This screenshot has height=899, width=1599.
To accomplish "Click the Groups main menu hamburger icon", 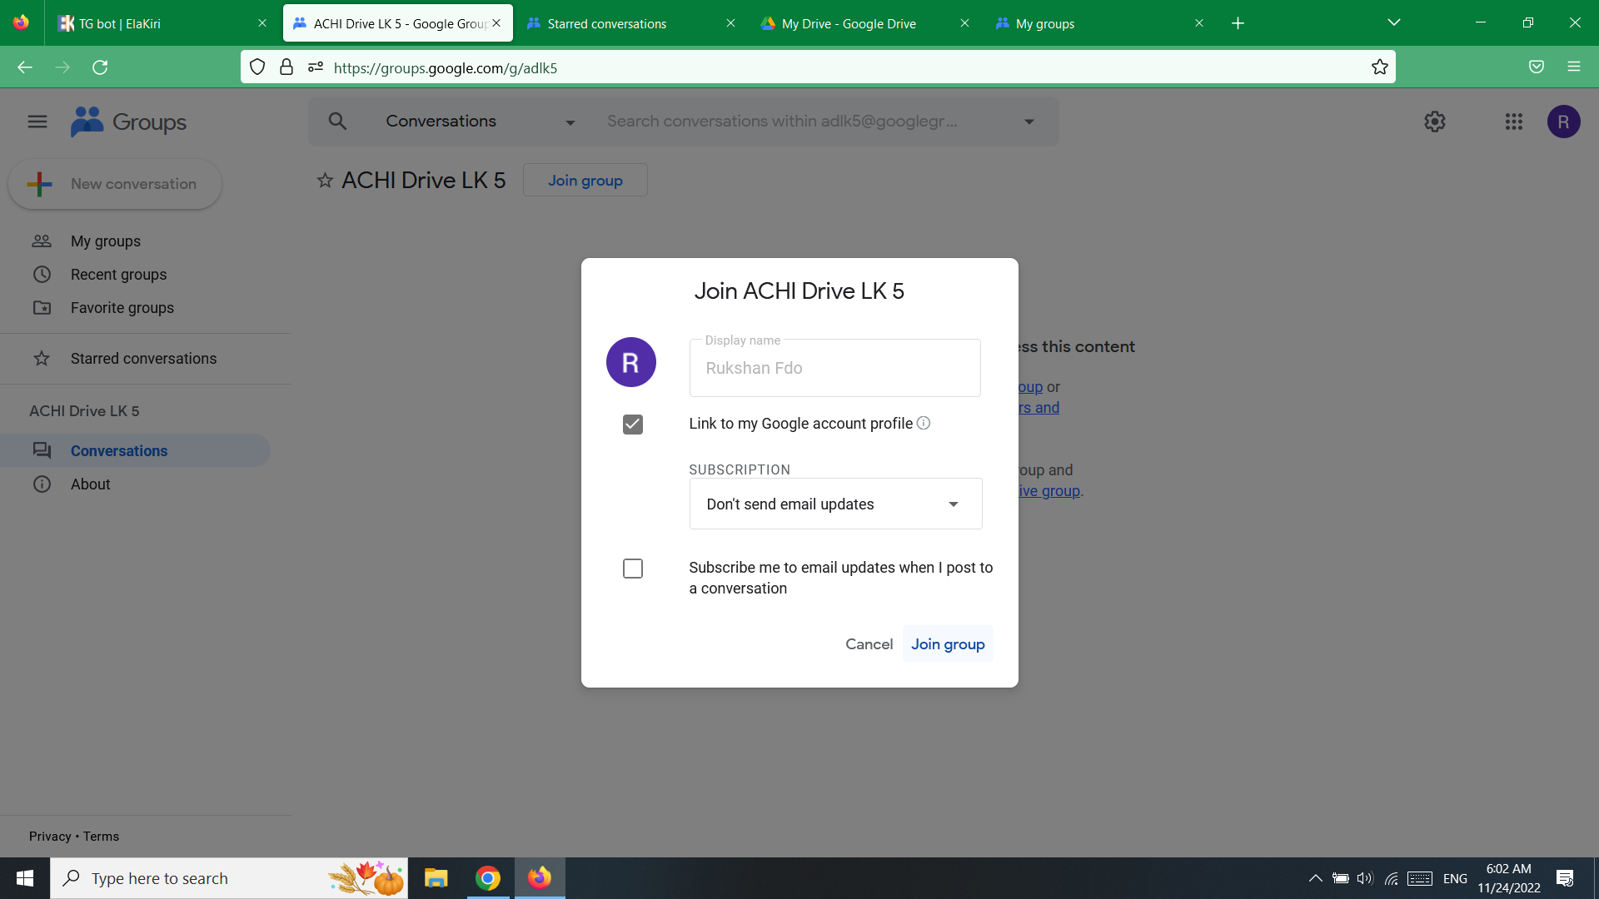I will point(37,122).
